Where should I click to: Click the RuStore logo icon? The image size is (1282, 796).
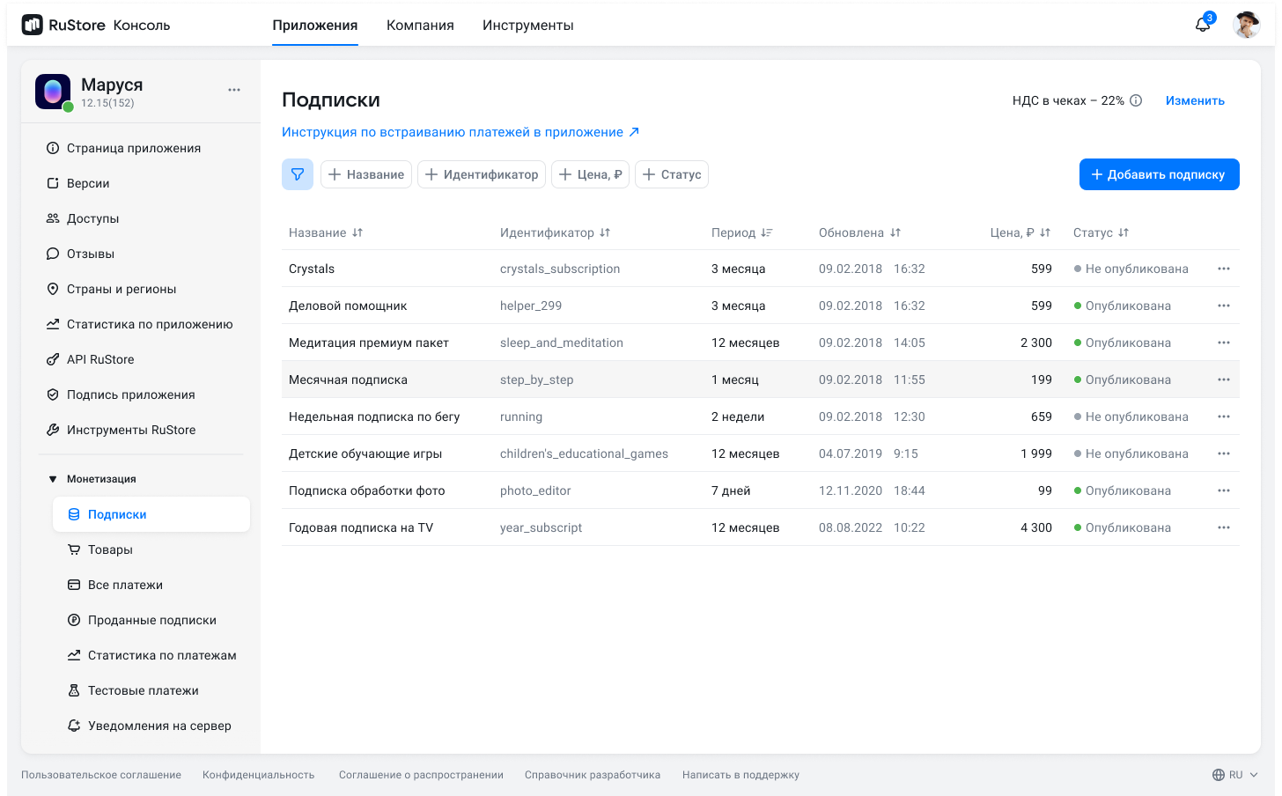coord(33,25)
